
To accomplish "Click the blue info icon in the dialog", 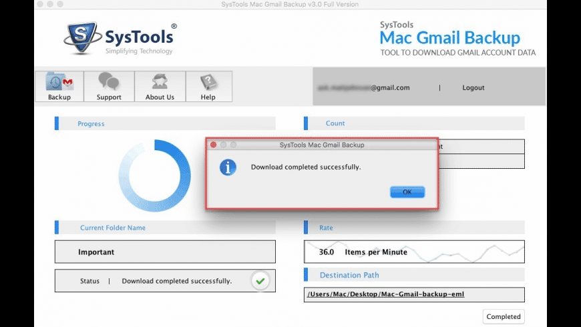I will 228,168.
